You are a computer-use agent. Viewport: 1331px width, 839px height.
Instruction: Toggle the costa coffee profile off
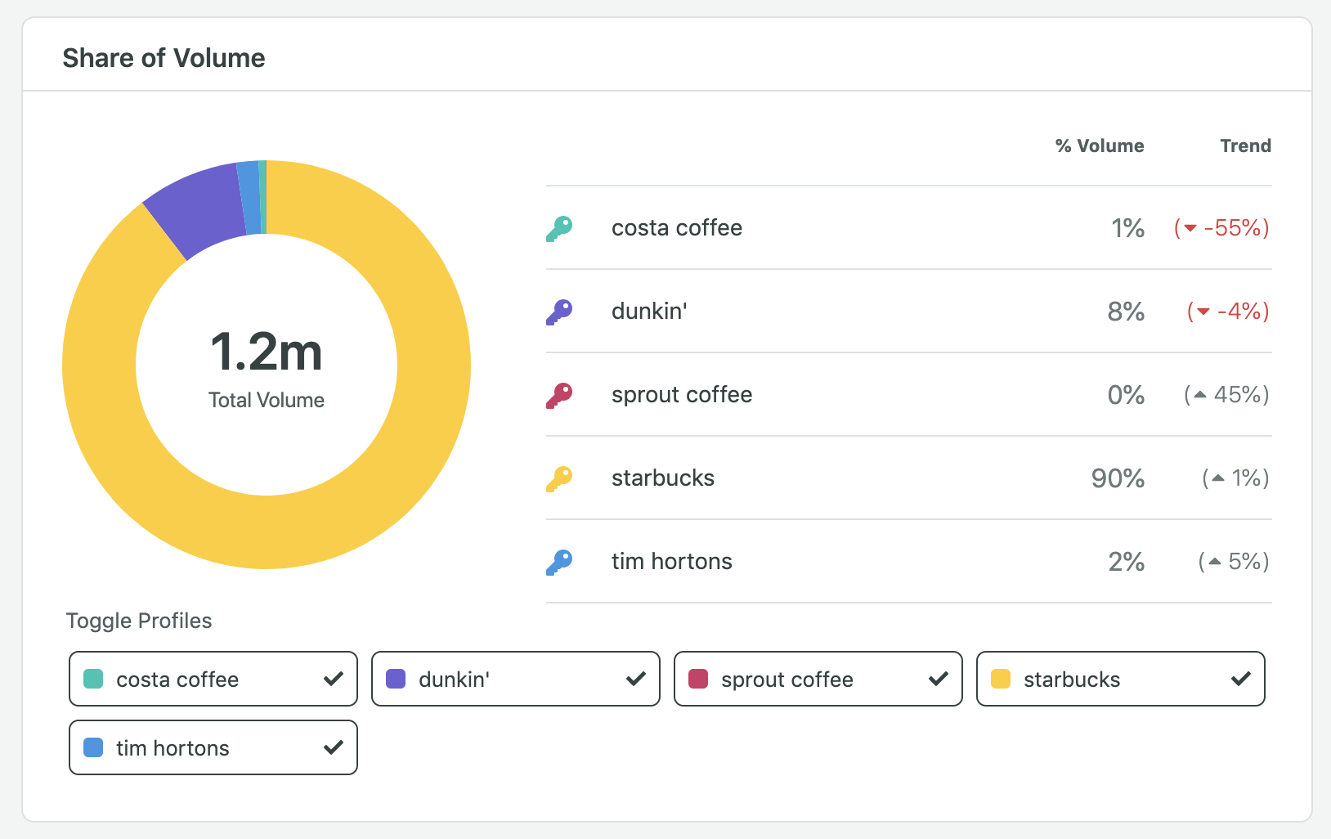pyautogui.click(x=213, y=679)
